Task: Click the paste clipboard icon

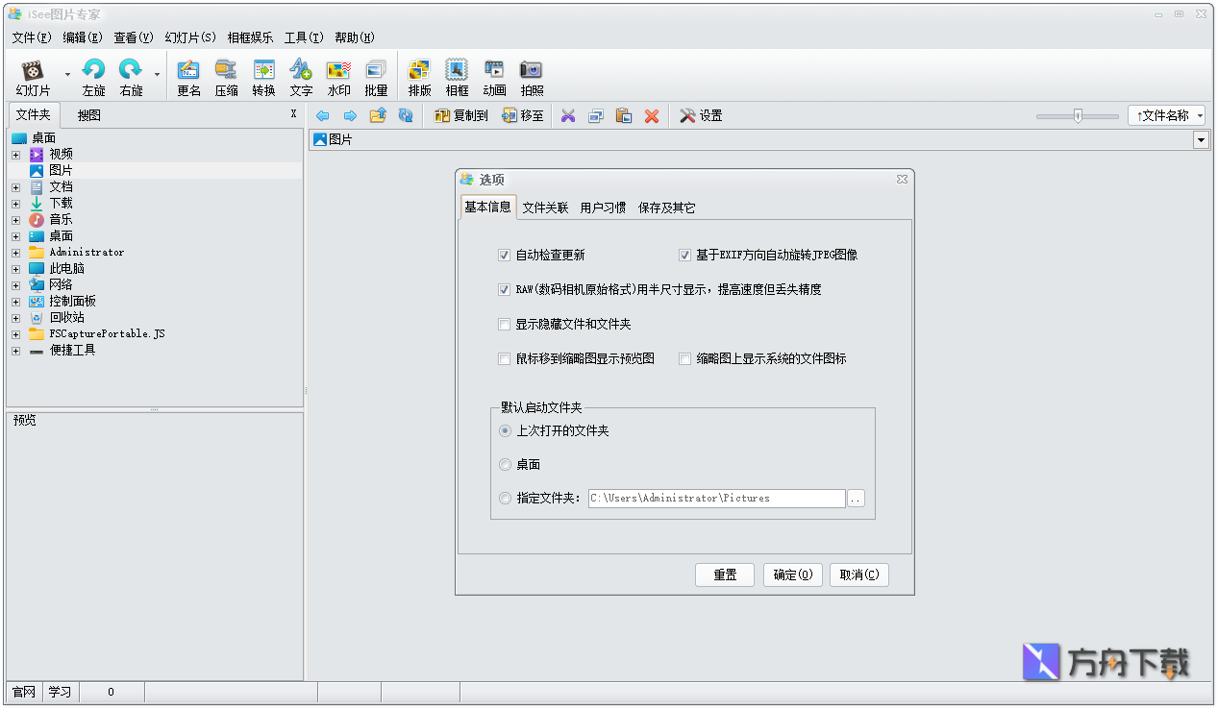Action: 624,115
